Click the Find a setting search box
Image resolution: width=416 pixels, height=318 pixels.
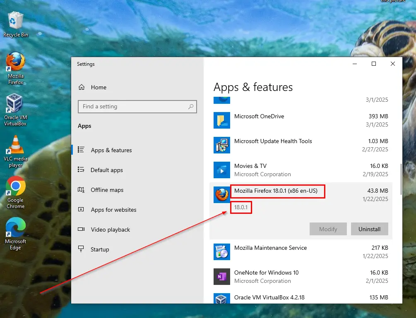coord(137,107)
